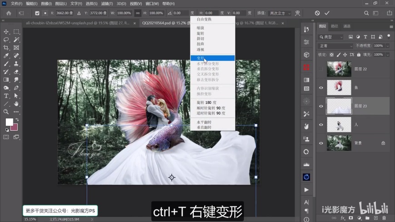
Task: Click the delete layer trash icon
Action: click(384, 218)
